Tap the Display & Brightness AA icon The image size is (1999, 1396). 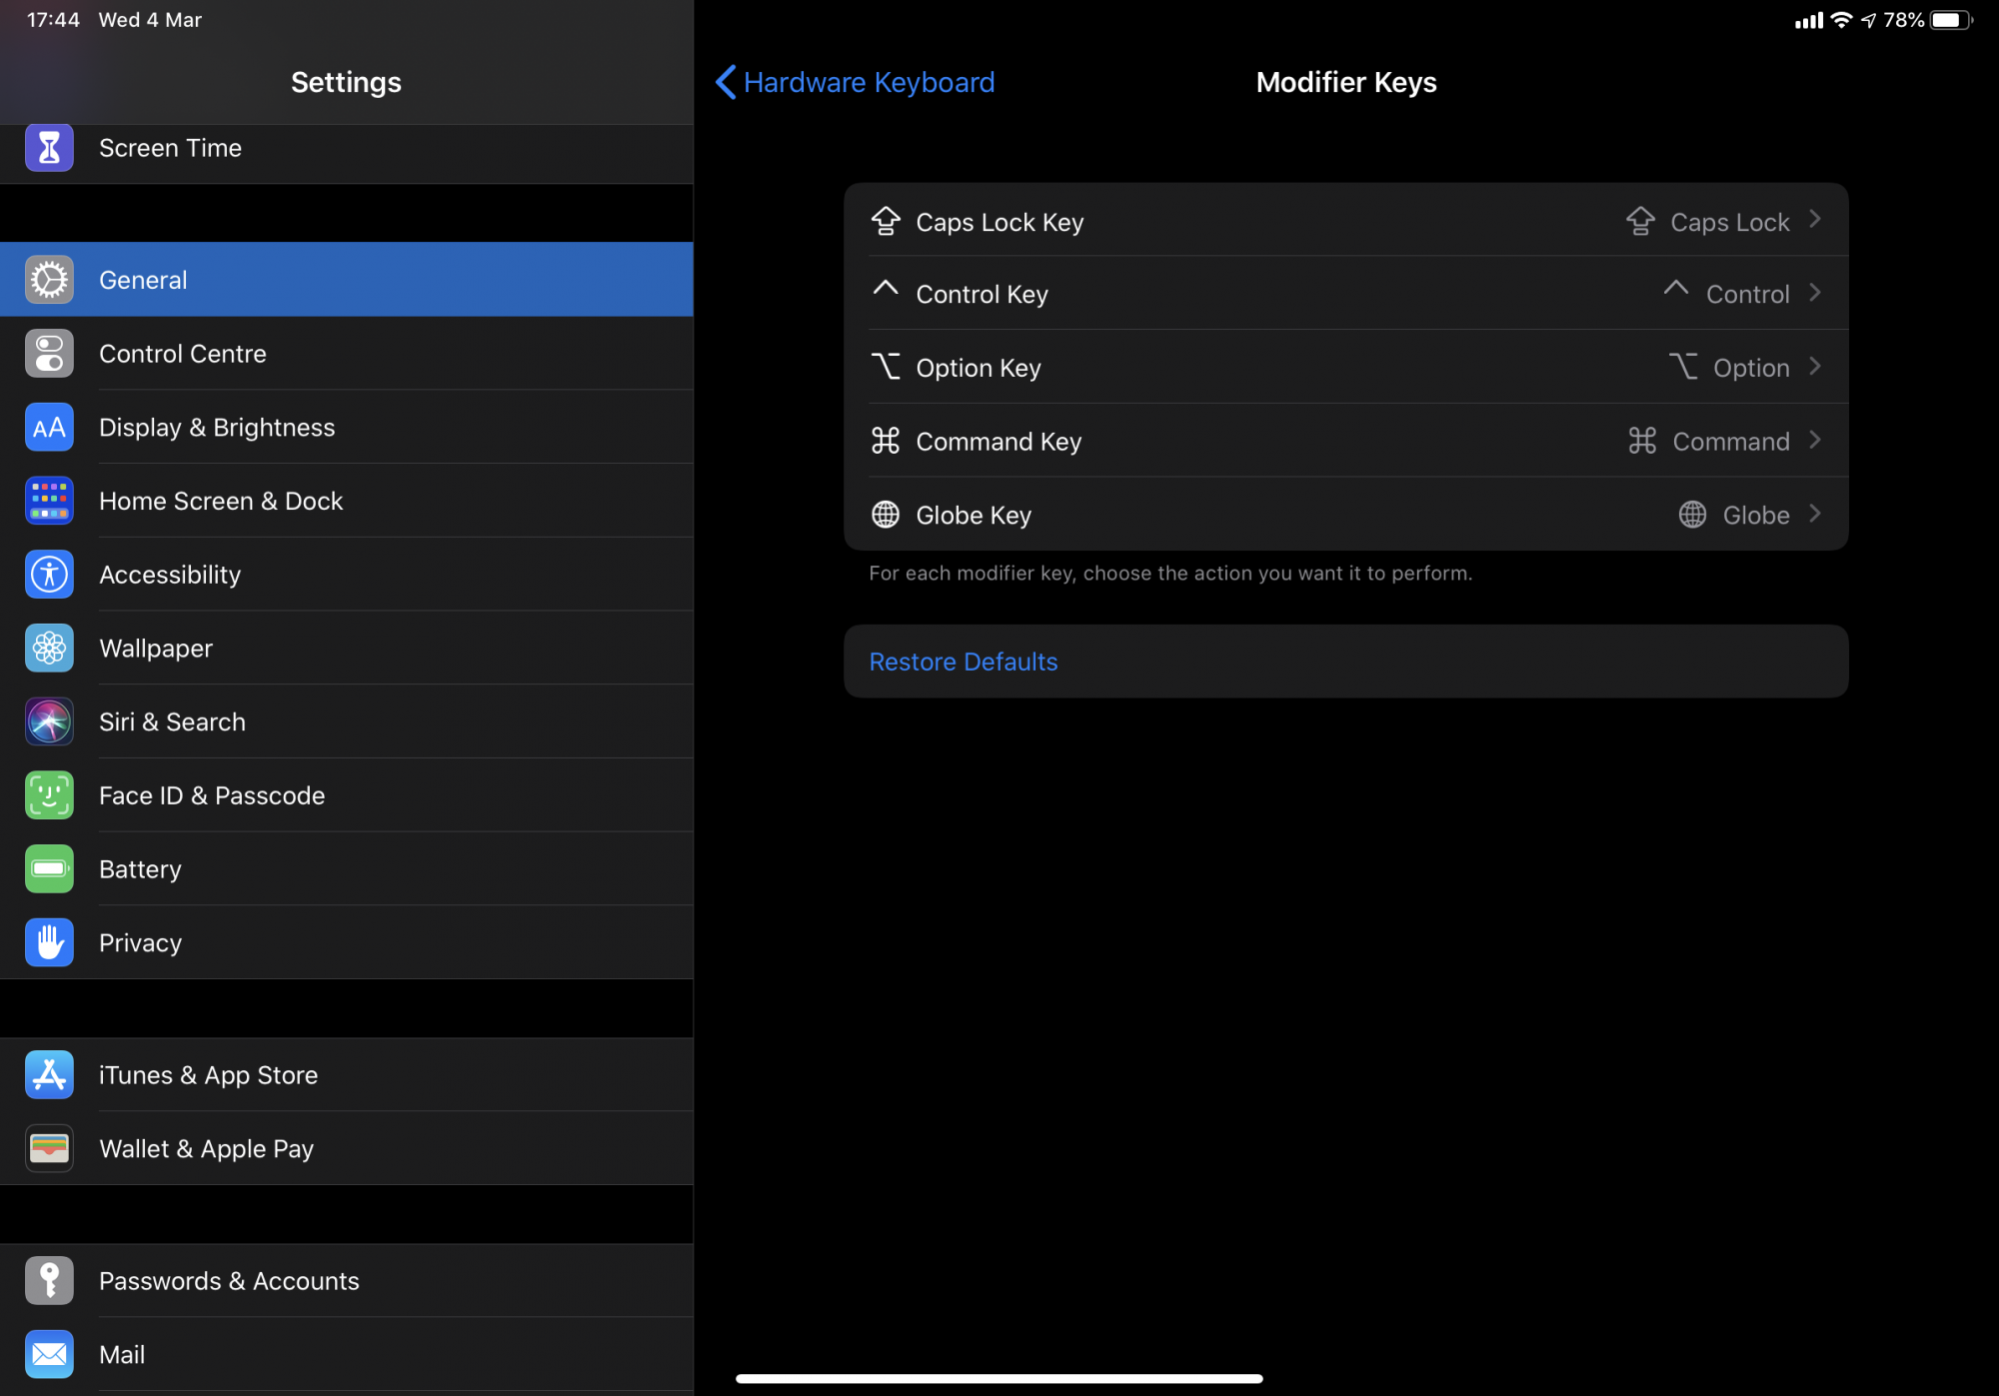(49, 428)
